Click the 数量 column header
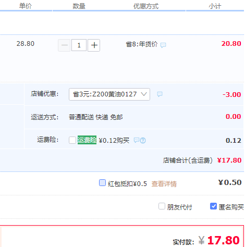The height and width of the screenshot is (247, 245). pyautogui.click(x=79, y=6)
